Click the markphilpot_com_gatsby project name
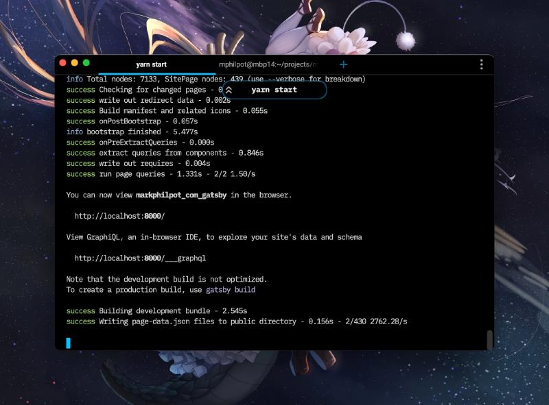Screen dimensions: 549x405 click(x=181, y=195)
